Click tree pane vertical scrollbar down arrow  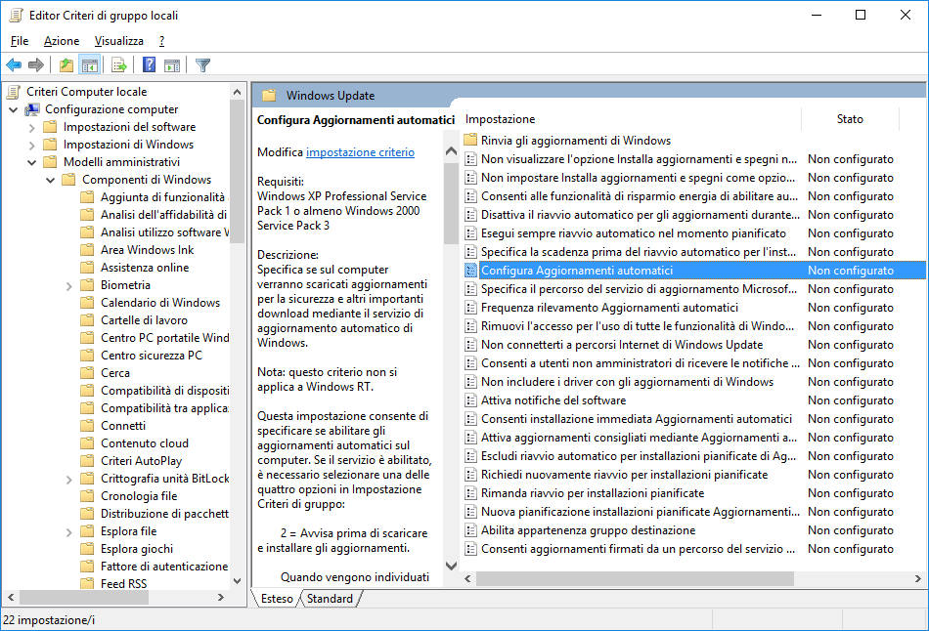click(x=237, y=580)
